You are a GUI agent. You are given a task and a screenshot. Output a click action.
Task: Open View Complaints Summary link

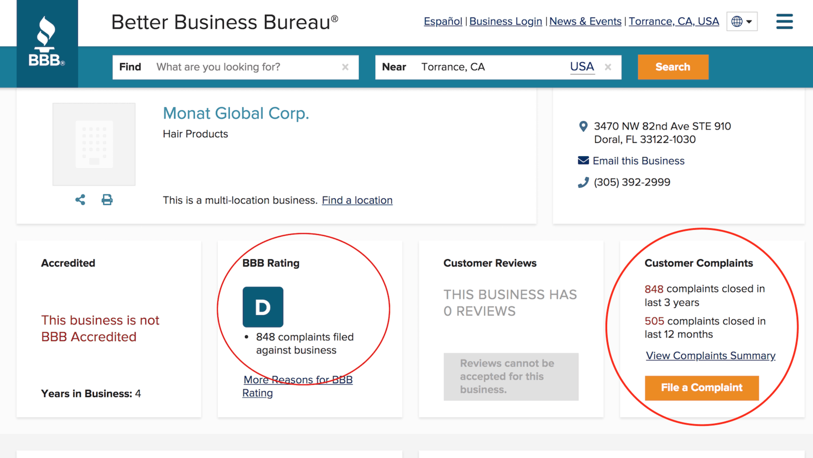710,356
